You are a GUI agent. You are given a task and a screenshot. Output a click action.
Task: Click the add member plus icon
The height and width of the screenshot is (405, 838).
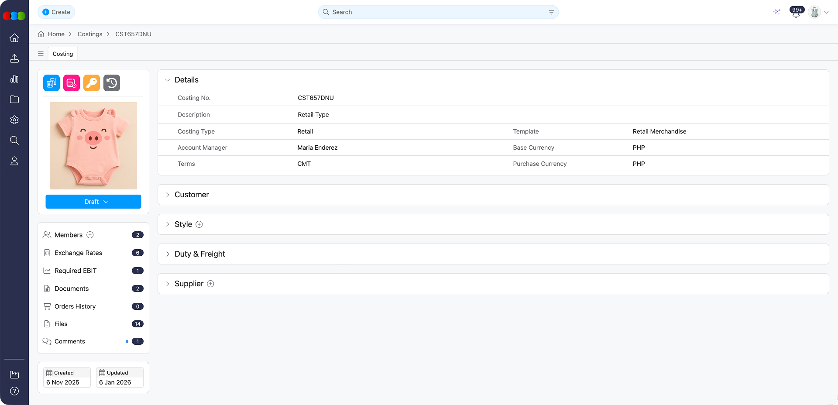click(x=90, y=235)
